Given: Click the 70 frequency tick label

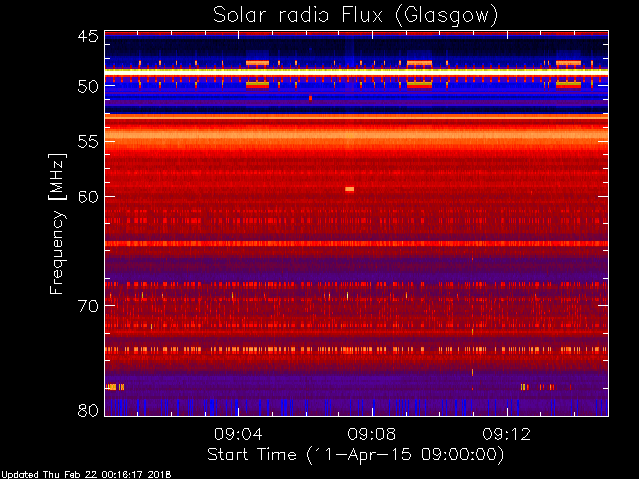Looking at the screenshot, I should [x=88, y=306].
